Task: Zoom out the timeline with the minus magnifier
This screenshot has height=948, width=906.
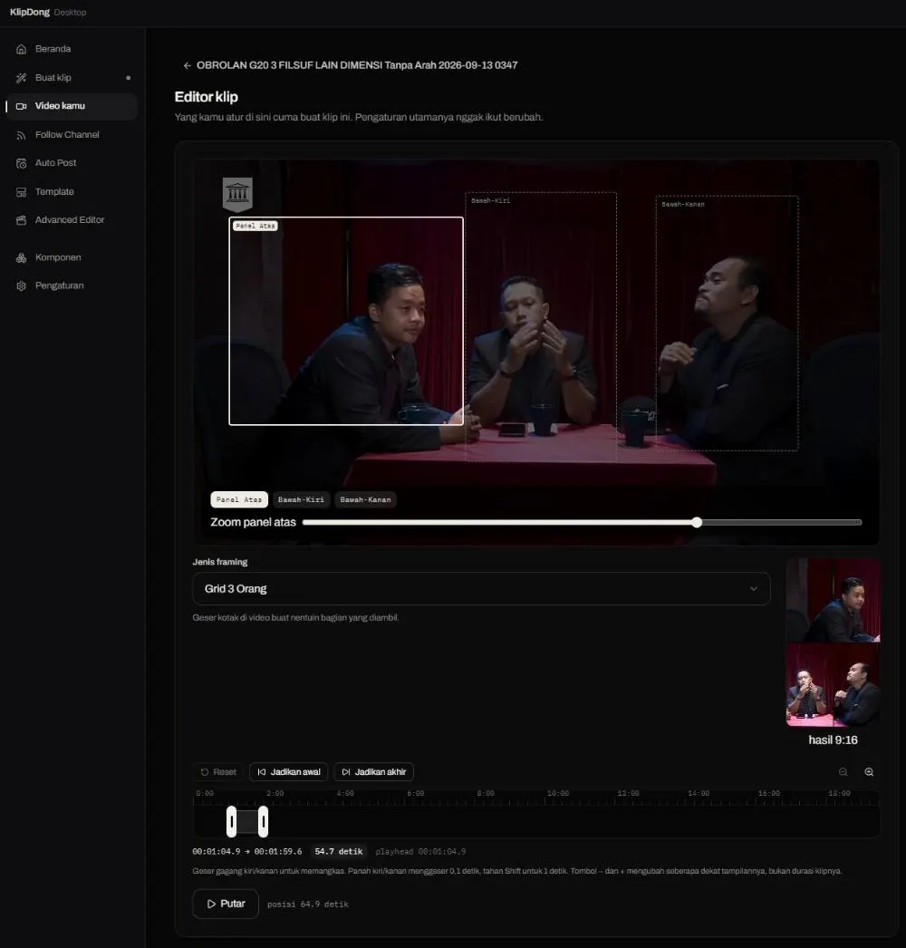Action: [843, 772]
